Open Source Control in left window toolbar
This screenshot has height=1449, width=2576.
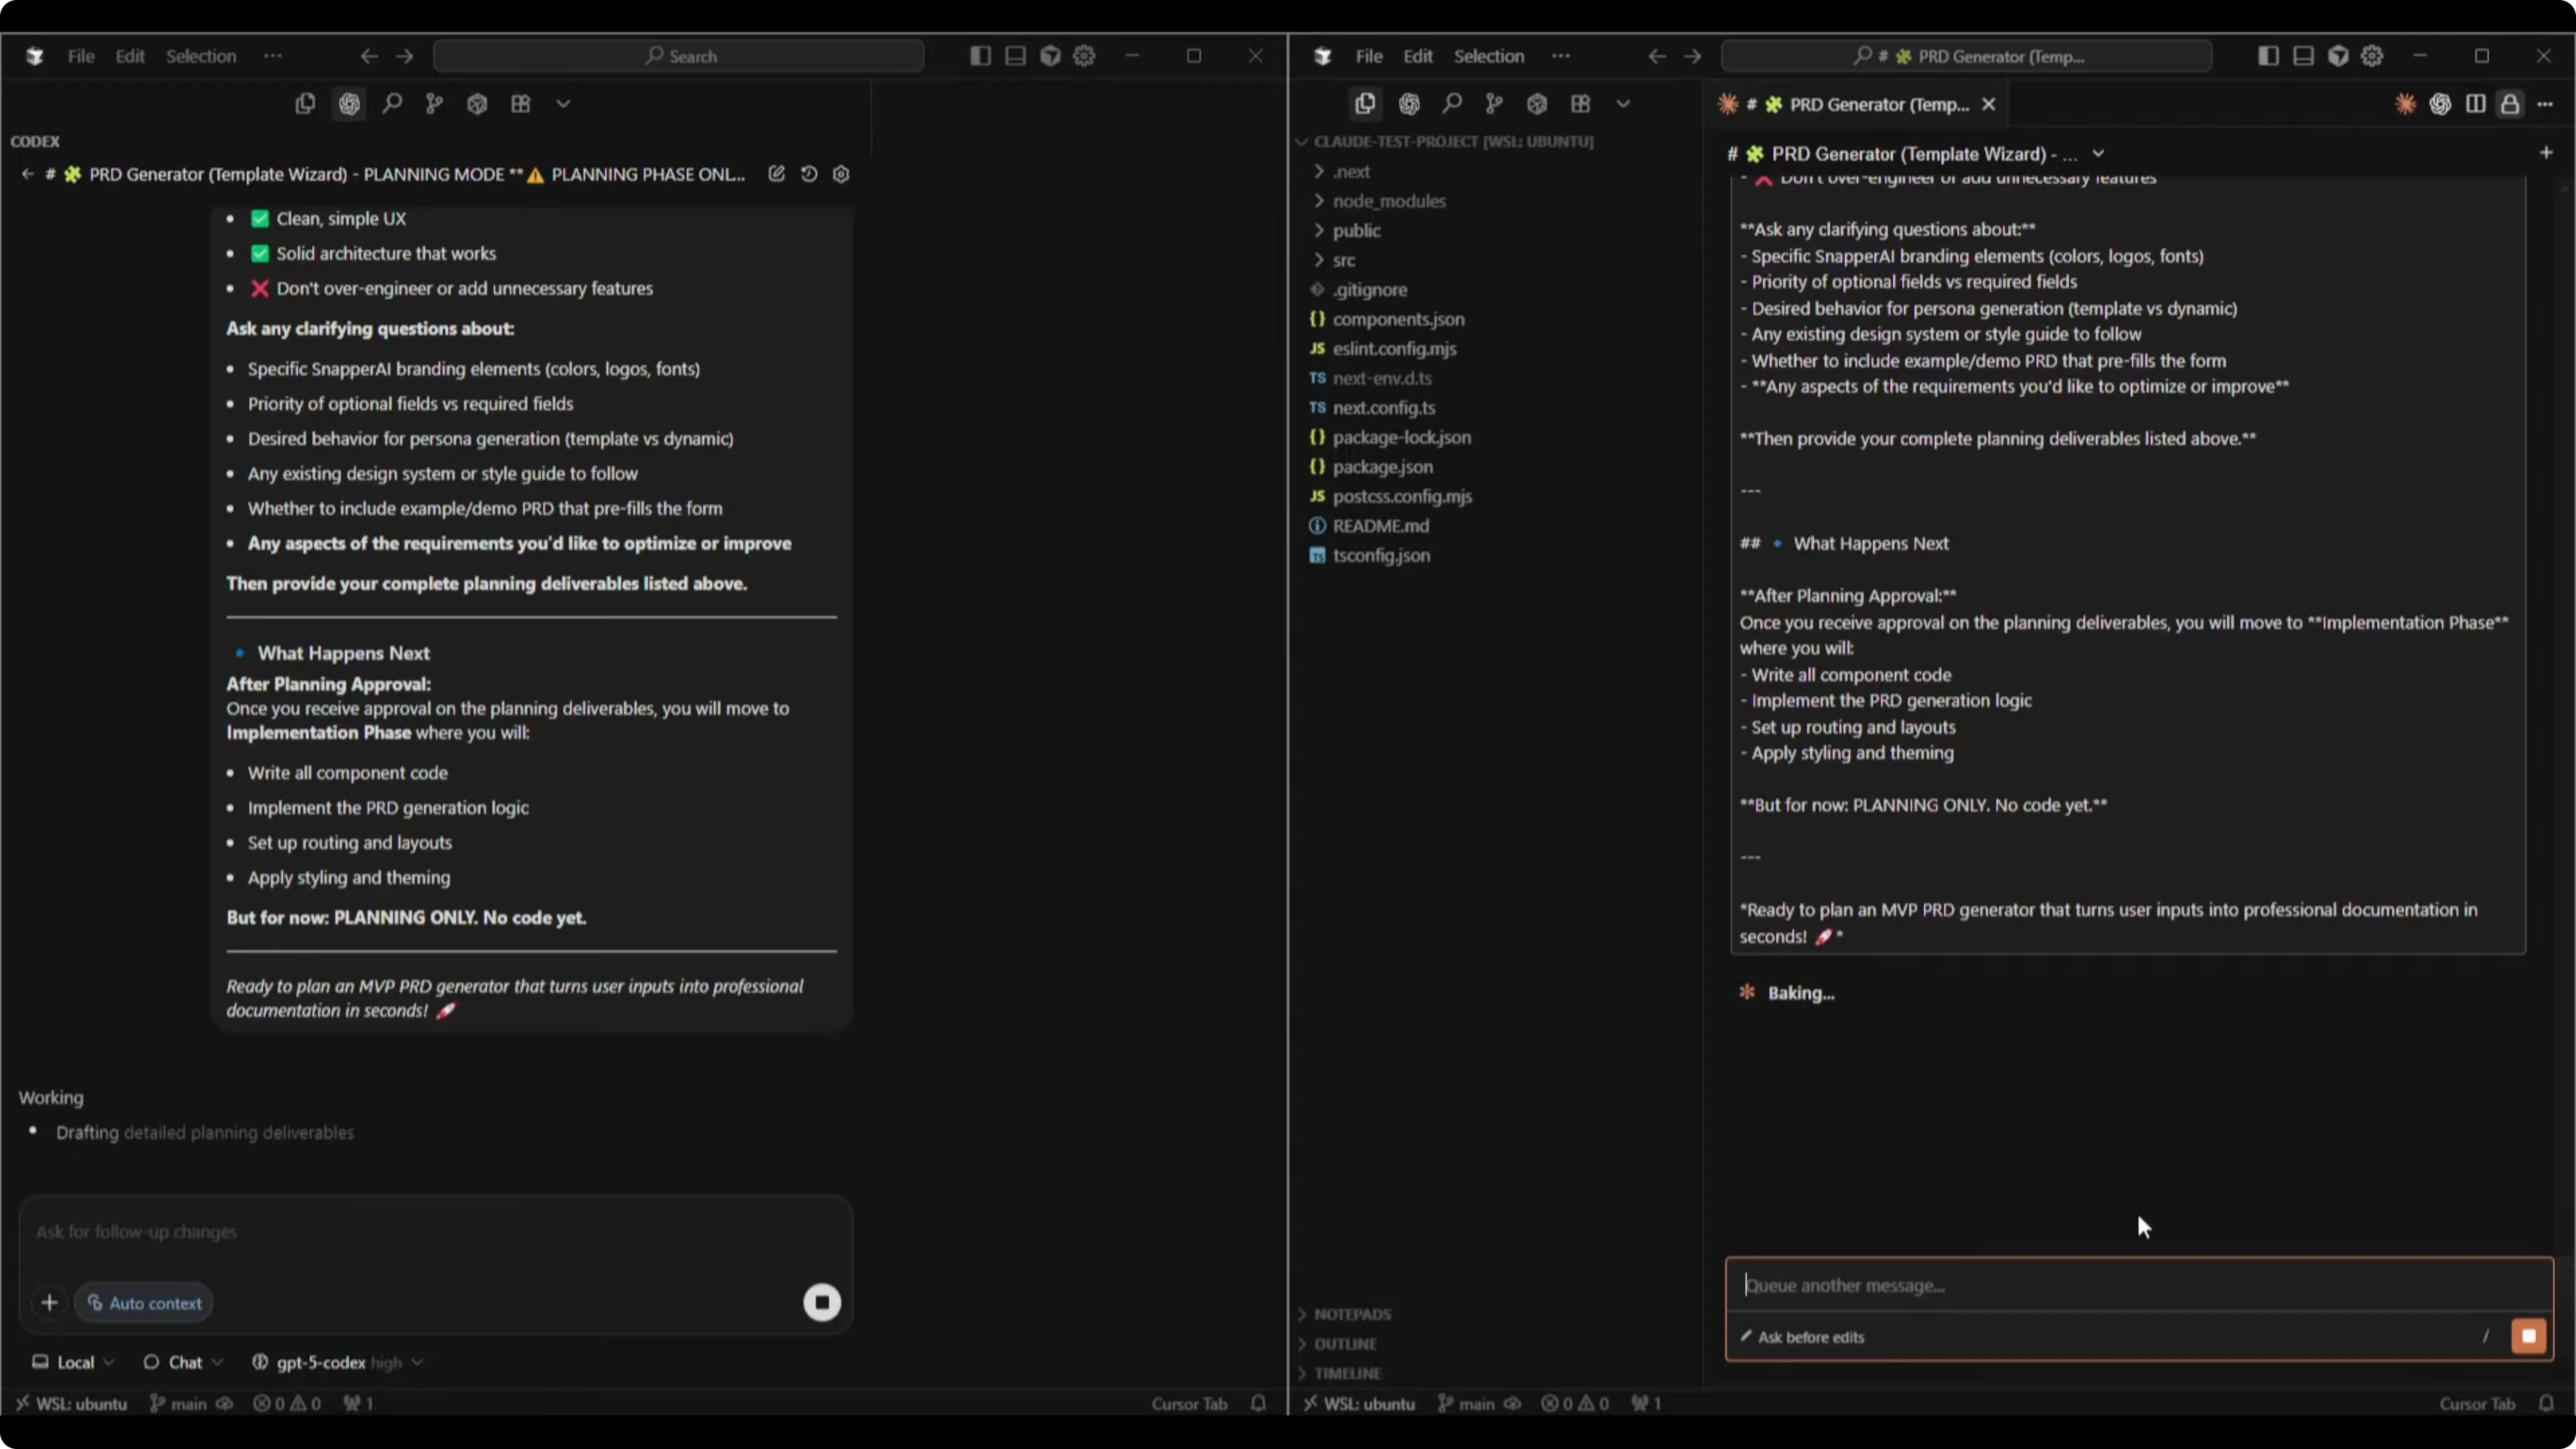point(434,104)
